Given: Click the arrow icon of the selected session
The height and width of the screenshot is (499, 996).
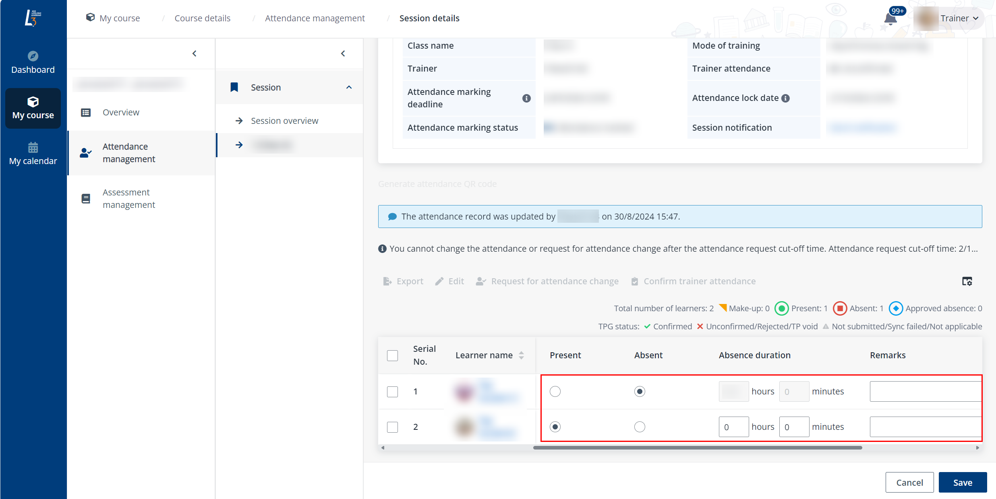Looking at the screenshot, I should tap(239, 145).
